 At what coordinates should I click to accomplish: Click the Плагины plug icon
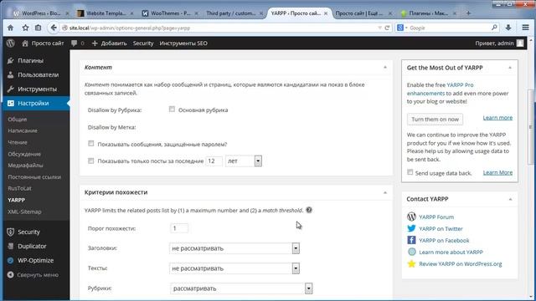click(x=11, y=60)
